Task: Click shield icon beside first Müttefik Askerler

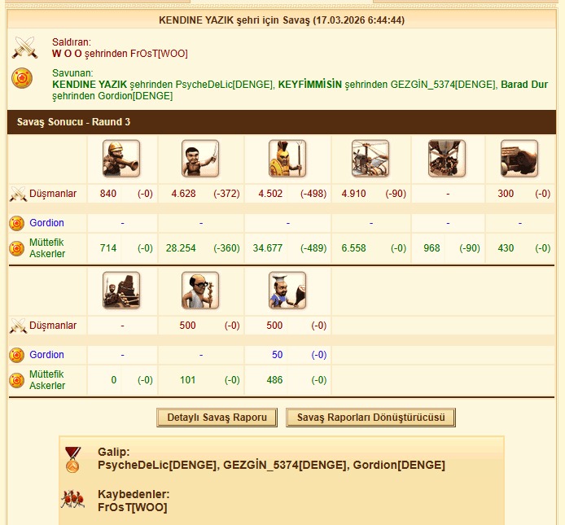Action: pos(16,248)
